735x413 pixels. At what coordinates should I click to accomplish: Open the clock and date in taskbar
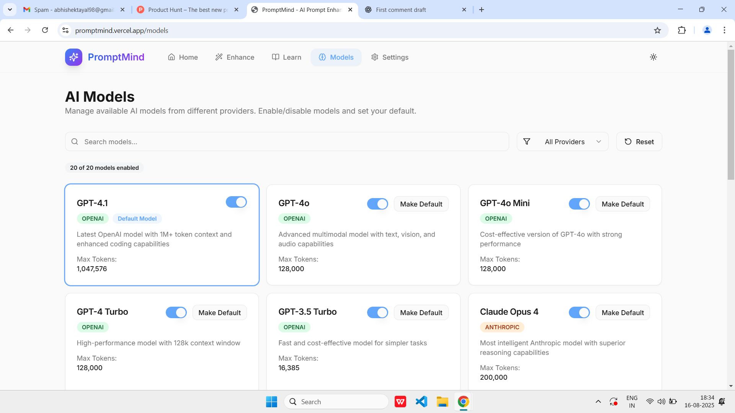click(x=699, y=402)
